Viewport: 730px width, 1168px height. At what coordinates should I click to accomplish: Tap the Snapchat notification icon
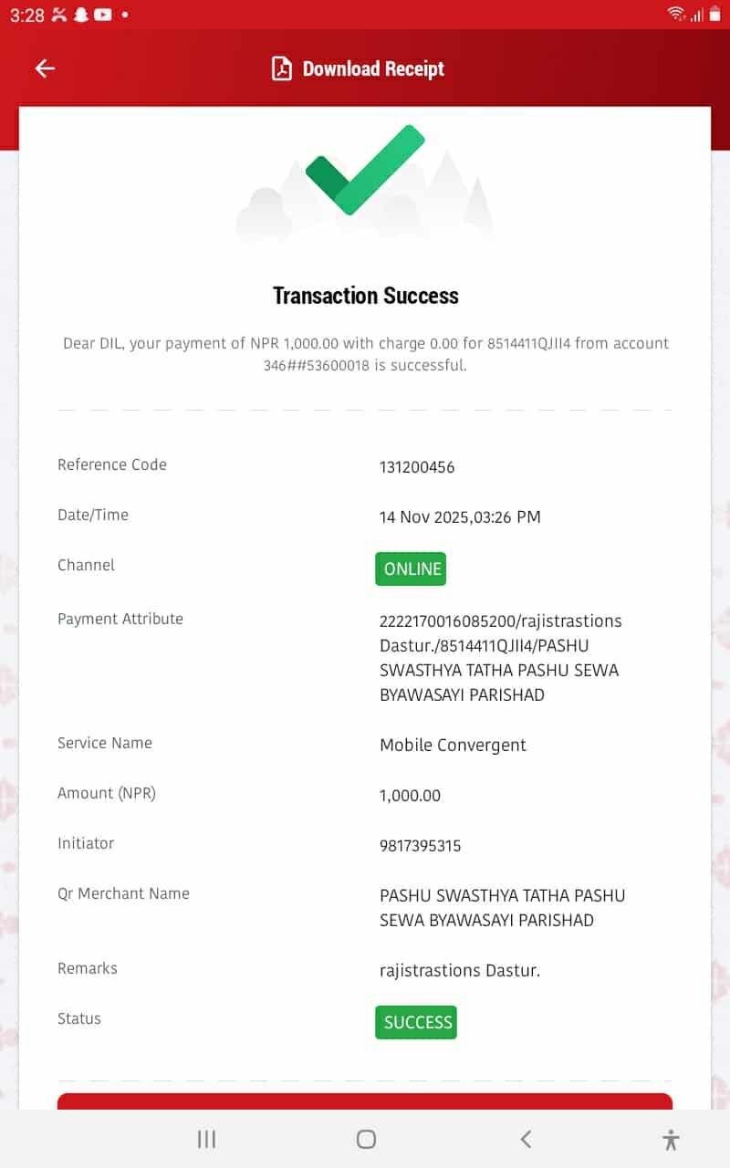(81, 15)
